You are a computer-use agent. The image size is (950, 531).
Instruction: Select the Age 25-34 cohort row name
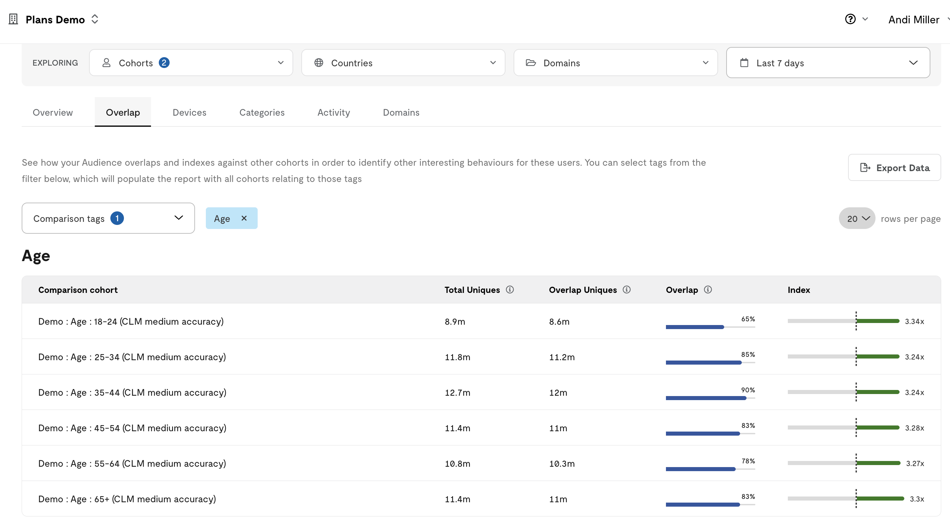coord(132,357)
